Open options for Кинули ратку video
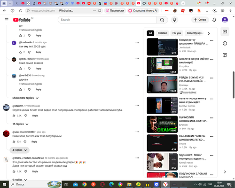 (211, 40)
